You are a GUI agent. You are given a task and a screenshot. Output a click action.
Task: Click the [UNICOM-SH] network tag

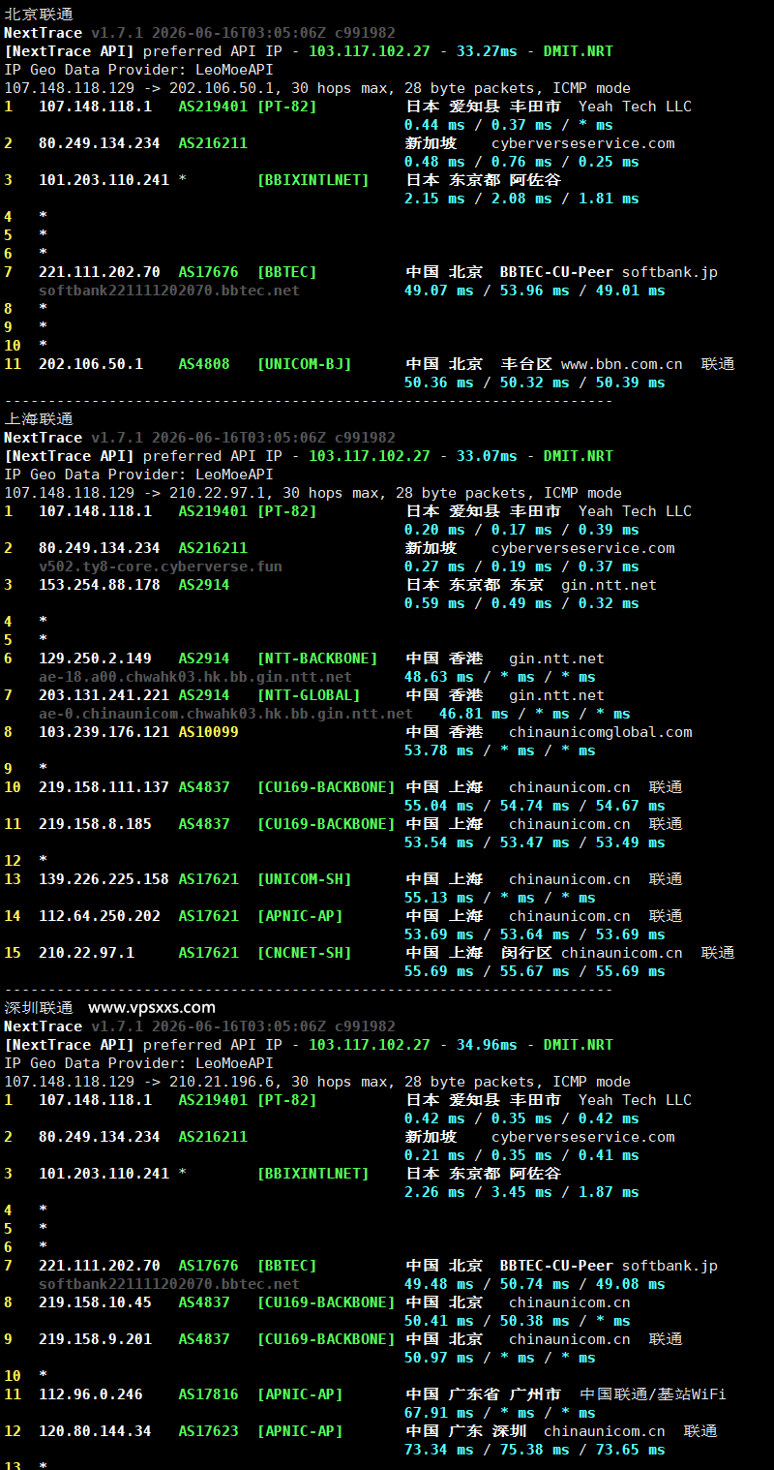[x=305, y=879]
